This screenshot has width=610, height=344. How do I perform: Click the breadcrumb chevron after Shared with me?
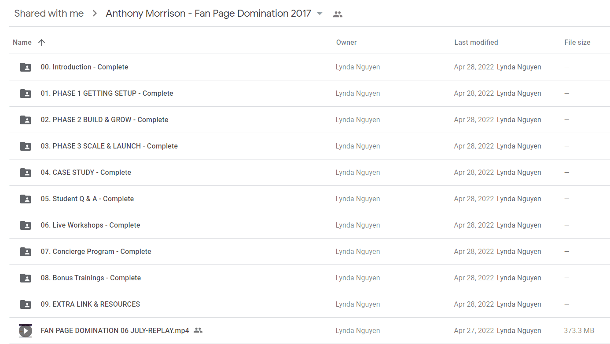coord(95,14)
